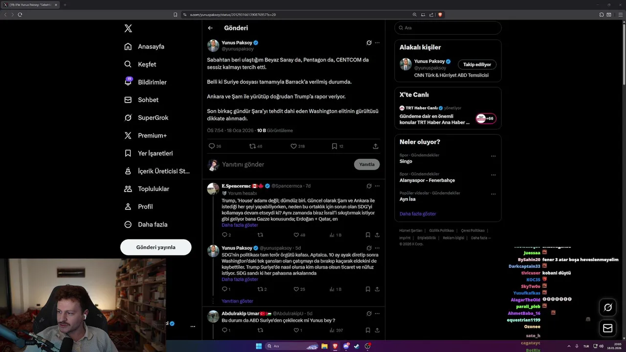Click Gönderi yayınla button
The height and width of the screenshot is (352, 626).
[x=156, y=247]
